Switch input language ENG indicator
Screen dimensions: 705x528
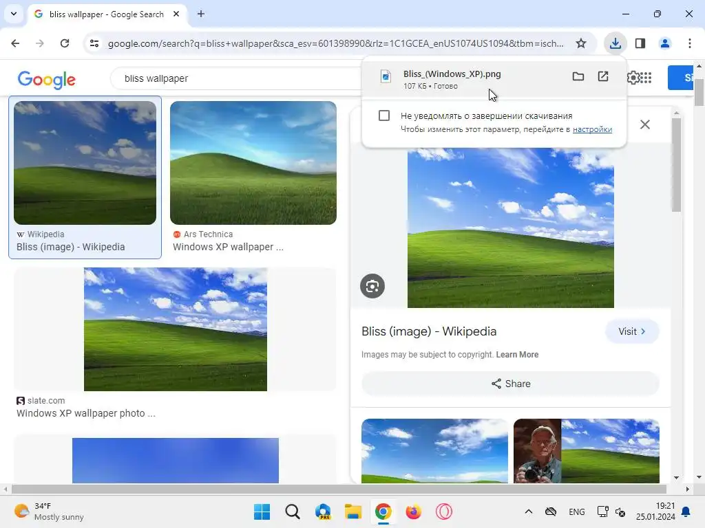(x=576, y=511)
